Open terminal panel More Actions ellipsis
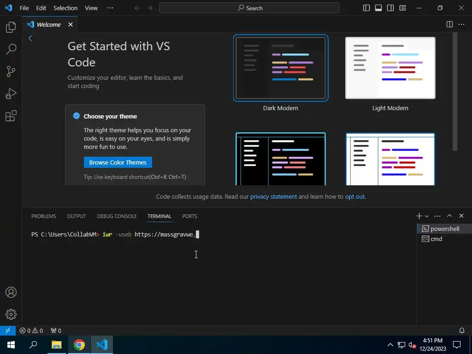Screen dimensions: 472x354 pyautogui.click(x=437, y=216)
